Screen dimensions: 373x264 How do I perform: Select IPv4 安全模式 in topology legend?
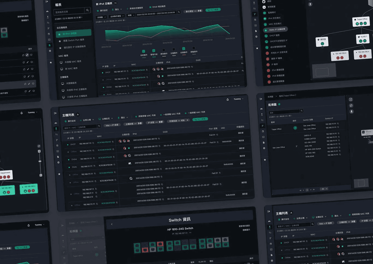pyautogui.click(x=272, y=18)
